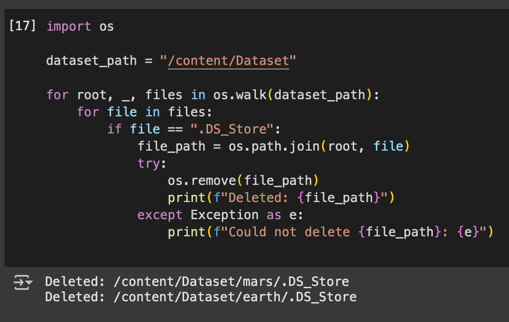Click the "Could not delete" print statement

pyautogui.click(x=330, y=232)
